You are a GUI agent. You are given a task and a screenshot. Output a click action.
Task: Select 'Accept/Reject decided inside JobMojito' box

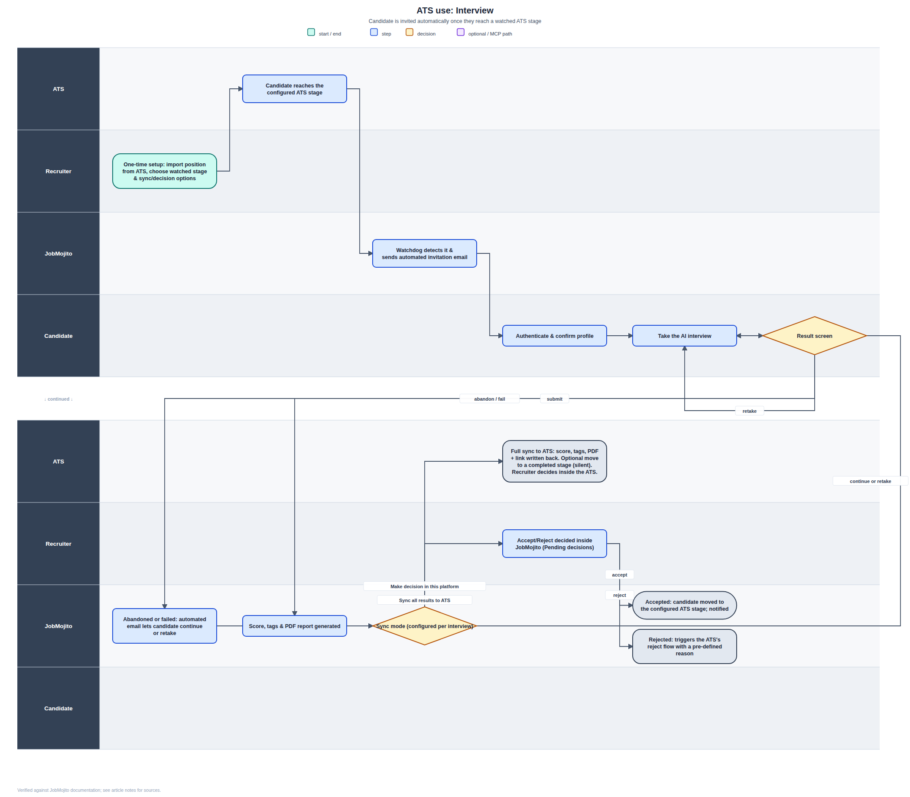[x=555, y=544]
